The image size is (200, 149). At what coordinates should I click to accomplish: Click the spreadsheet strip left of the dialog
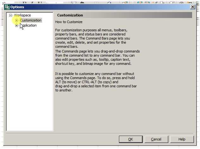[x=2, y=79]
